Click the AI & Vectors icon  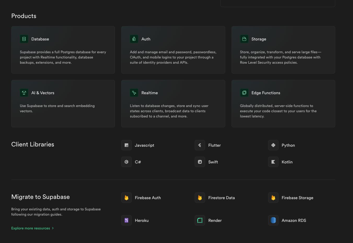24,93
